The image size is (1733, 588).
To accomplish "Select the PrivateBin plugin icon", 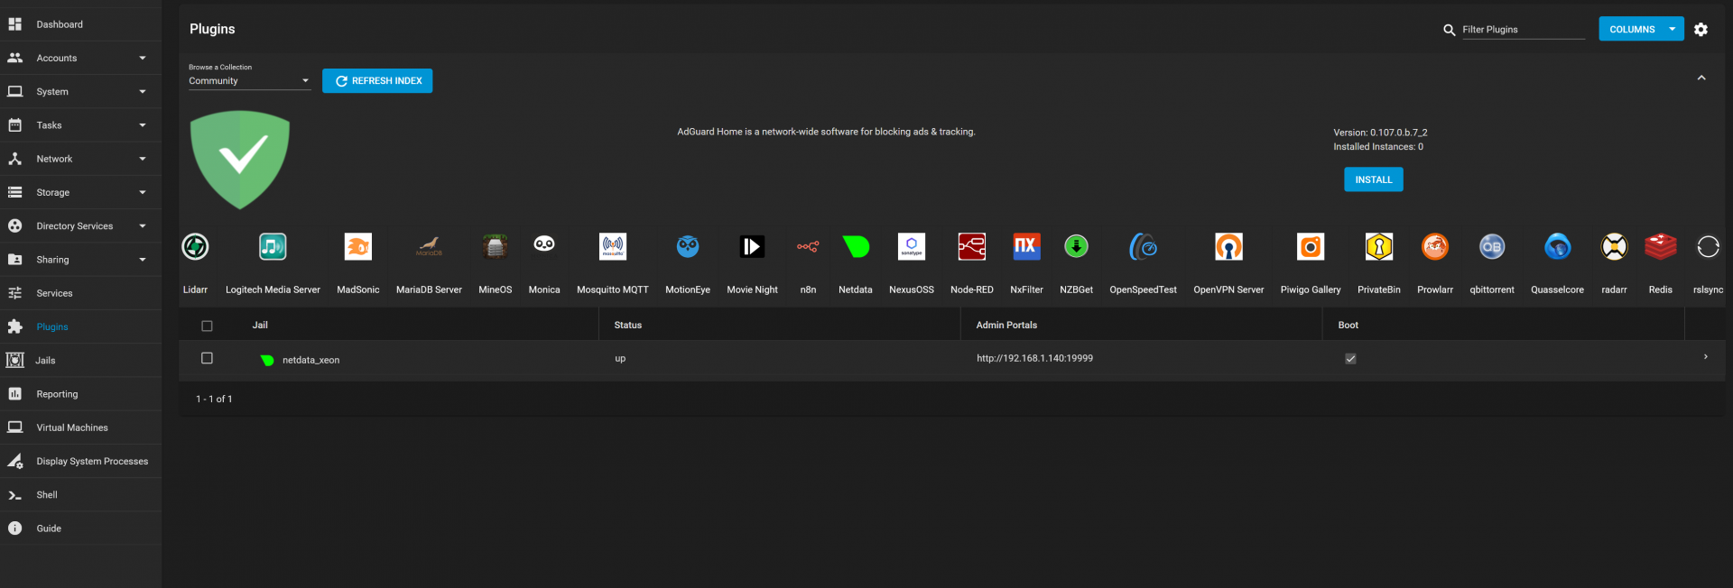I will [1379, 246].
